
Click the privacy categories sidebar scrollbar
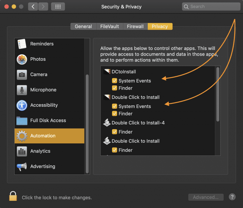pyautogui.click(x=87, y=124)
